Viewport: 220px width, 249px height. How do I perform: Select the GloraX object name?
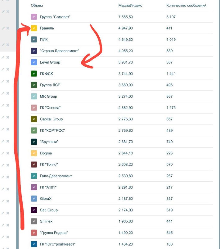click(x=46, y=199)
